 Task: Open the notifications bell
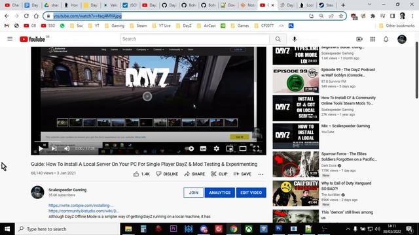(386, 39)
